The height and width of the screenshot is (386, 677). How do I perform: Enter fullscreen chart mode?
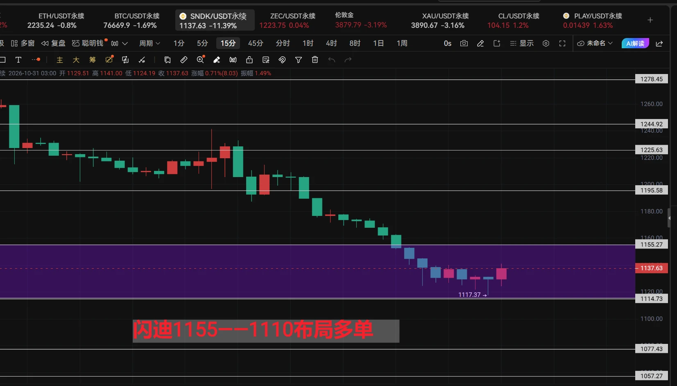(562, 43)
